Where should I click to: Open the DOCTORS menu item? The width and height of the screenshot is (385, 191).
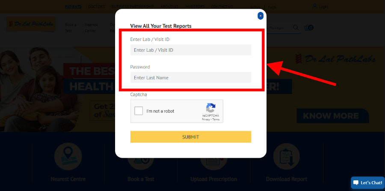tap(97, 6)
